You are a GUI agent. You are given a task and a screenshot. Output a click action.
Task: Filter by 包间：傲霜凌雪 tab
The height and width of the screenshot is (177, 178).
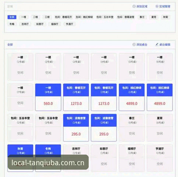tap(126, 17)
